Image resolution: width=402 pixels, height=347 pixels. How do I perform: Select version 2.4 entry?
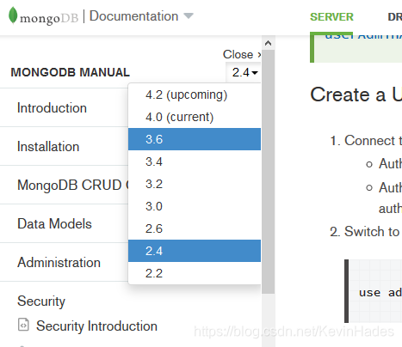(x=195, y=251)
